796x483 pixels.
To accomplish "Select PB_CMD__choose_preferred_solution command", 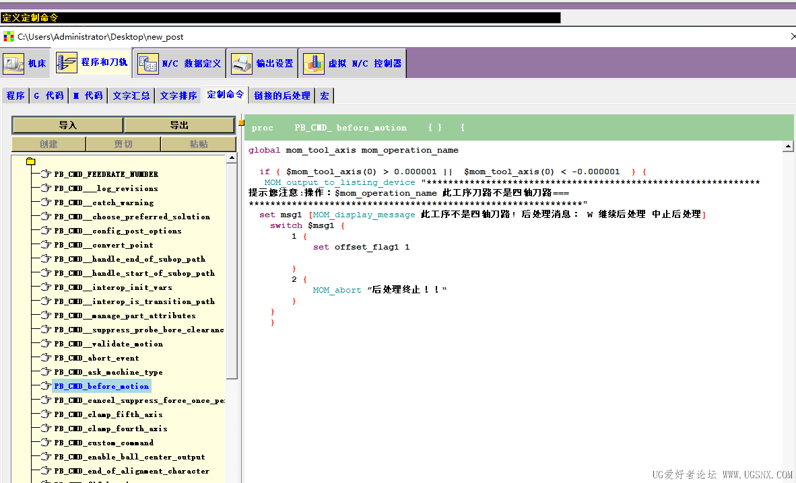I will tap(132, 217).
